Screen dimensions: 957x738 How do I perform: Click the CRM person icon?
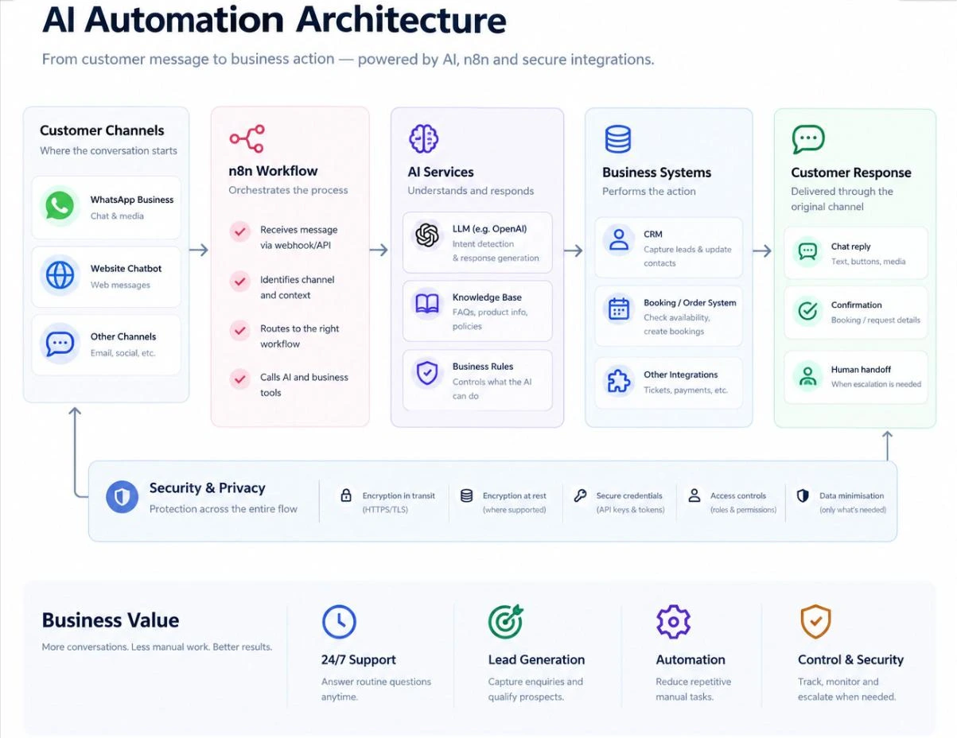point(618,239)
